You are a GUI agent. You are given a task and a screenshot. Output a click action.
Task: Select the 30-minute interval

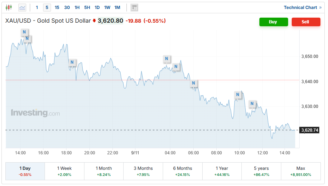[67, 7]
